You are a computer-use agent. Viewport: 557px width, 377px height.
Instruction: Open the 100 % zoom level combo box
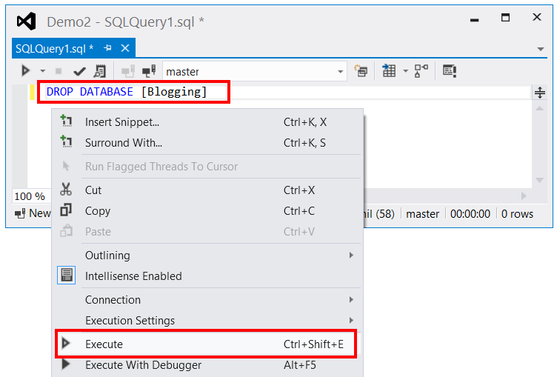31,196
